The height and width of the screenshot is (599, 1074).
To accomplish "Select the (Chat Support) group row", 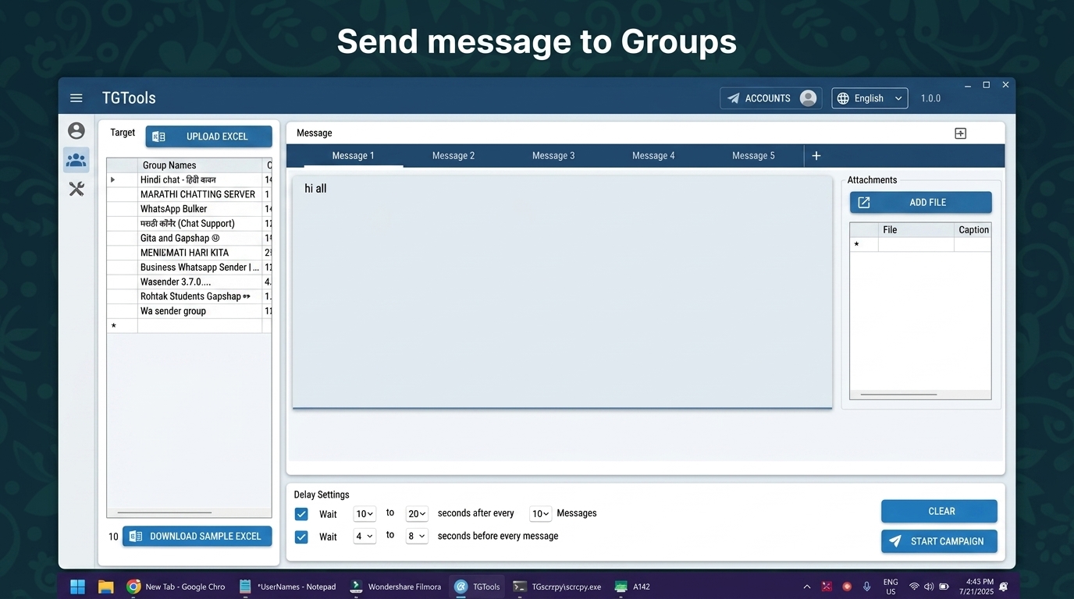I will 189,223.
